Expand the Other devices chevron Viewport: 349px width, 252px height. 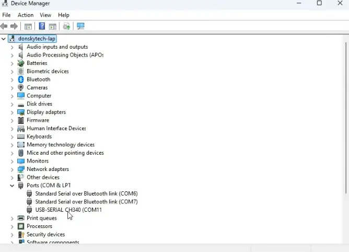(x=12, y=178)
